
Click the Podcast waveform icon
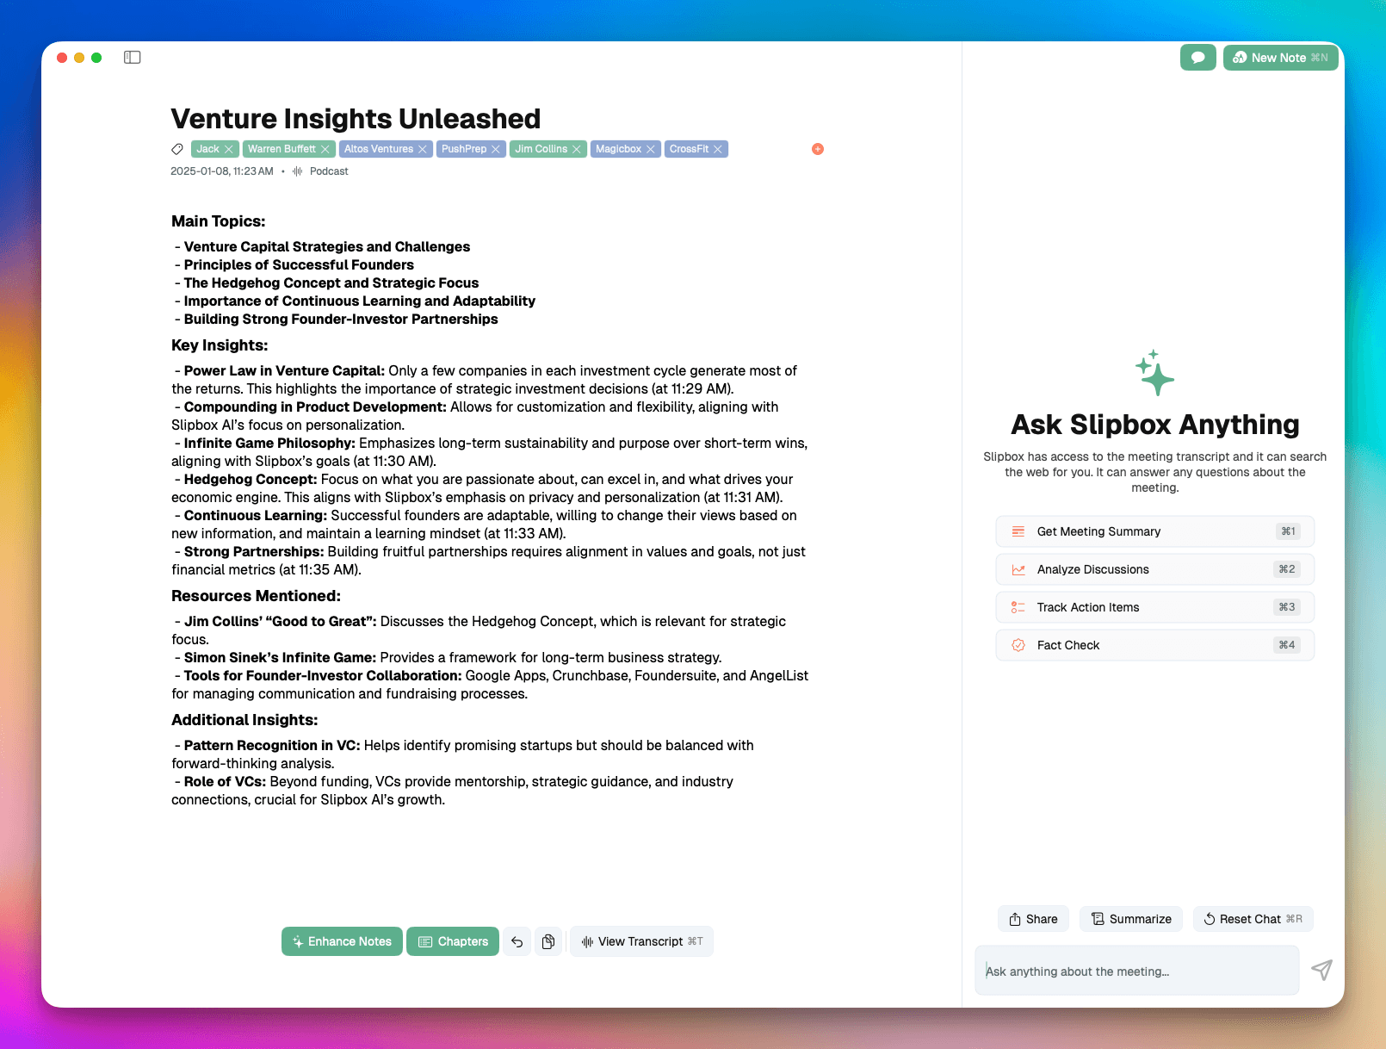pyautogui.click(x=297, y=171)
